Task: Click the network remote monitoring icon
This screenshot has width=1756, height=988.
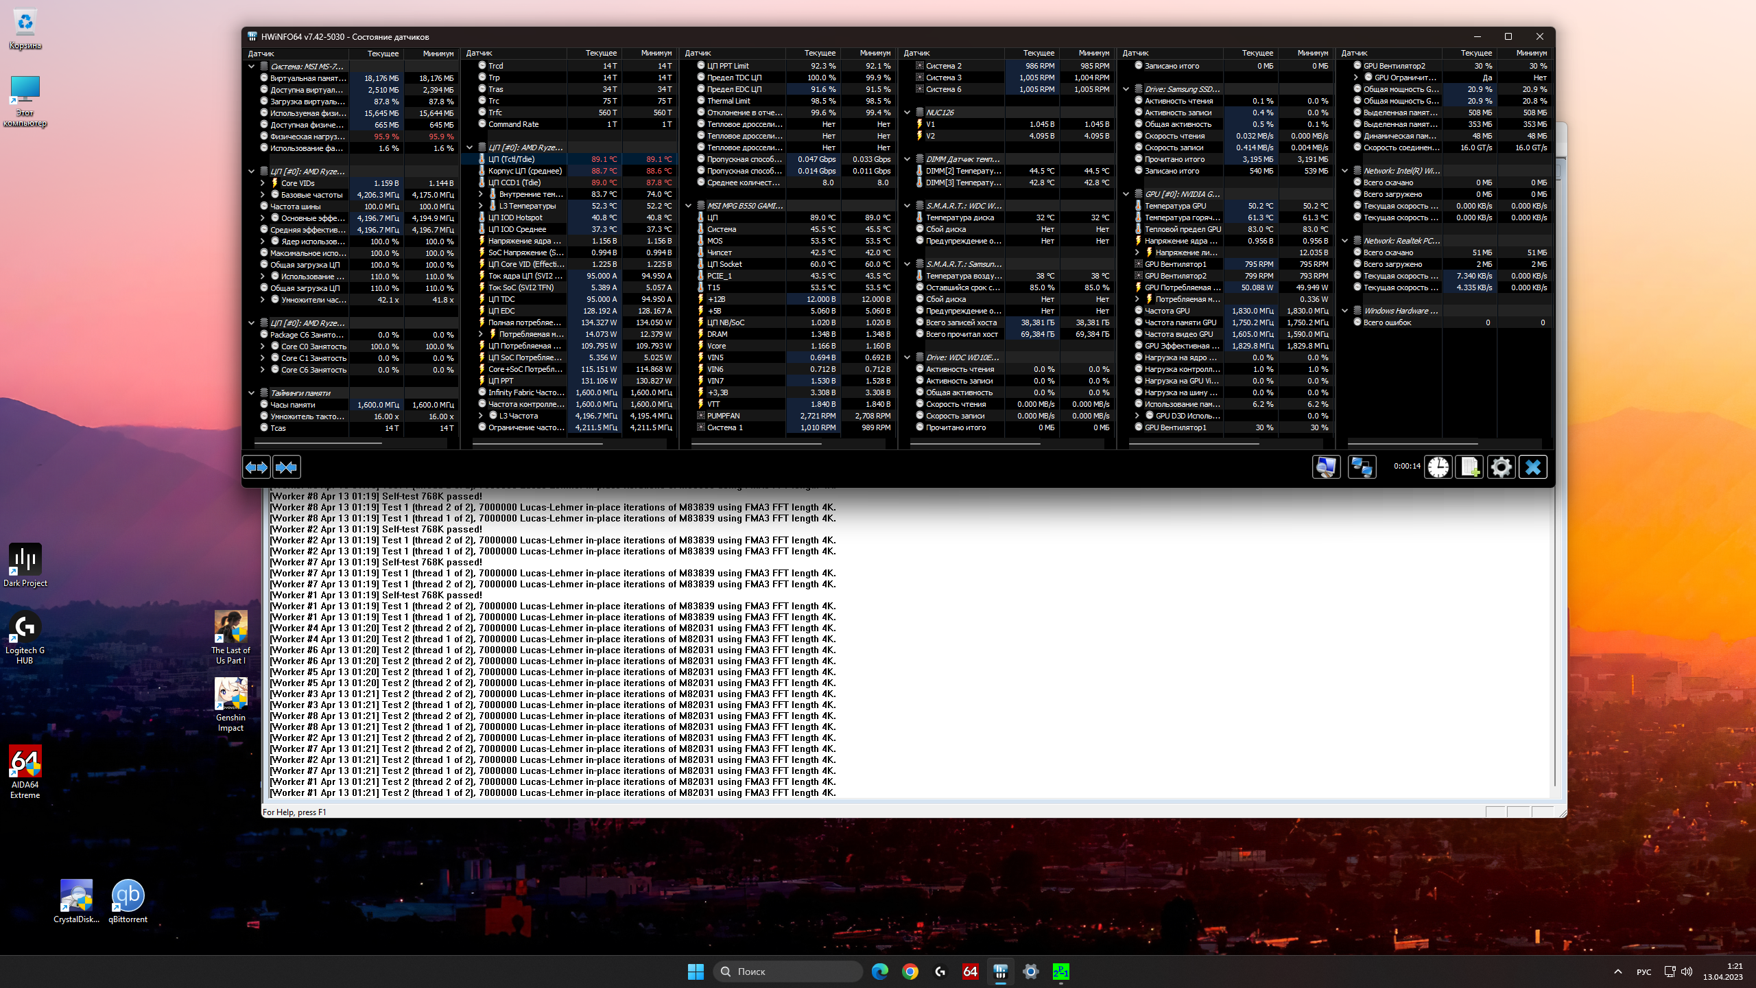Action: coord(1362,467)
